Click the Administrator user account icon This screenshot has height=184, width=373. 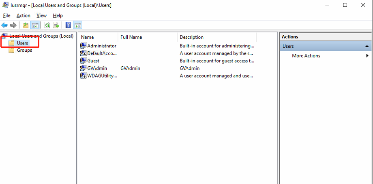pos(83,46)
